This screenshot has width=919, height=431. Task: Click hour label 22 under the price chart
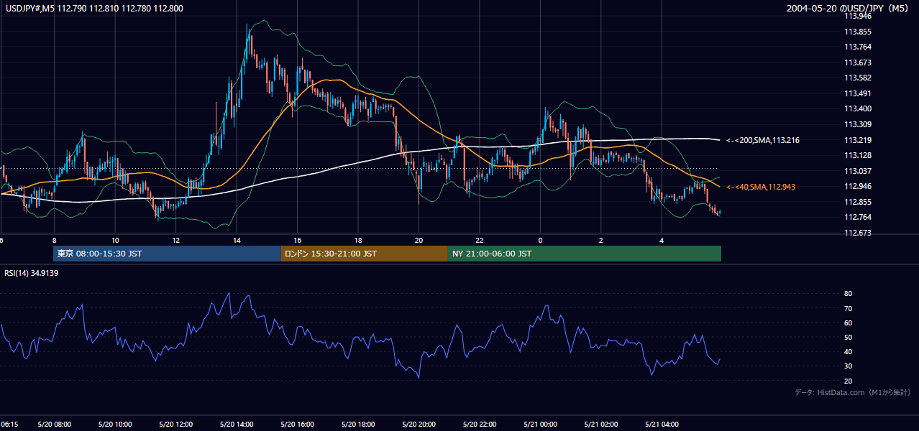tap(479, 241)
